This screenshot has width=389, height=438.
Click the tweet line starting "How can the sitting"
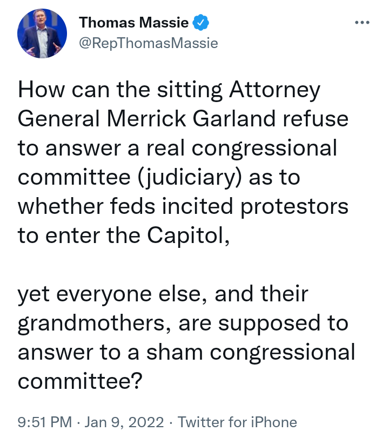[x=169, y=91]
